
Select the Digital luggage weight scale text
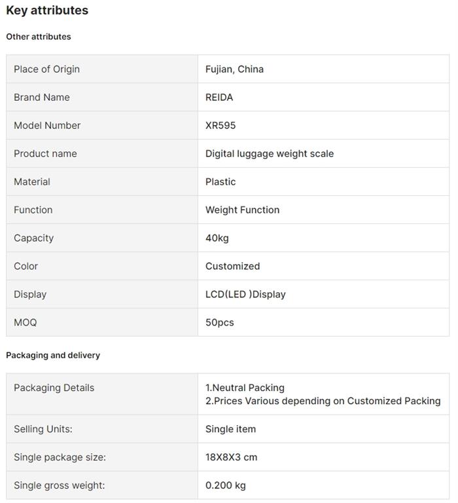[x=270, y=153]
